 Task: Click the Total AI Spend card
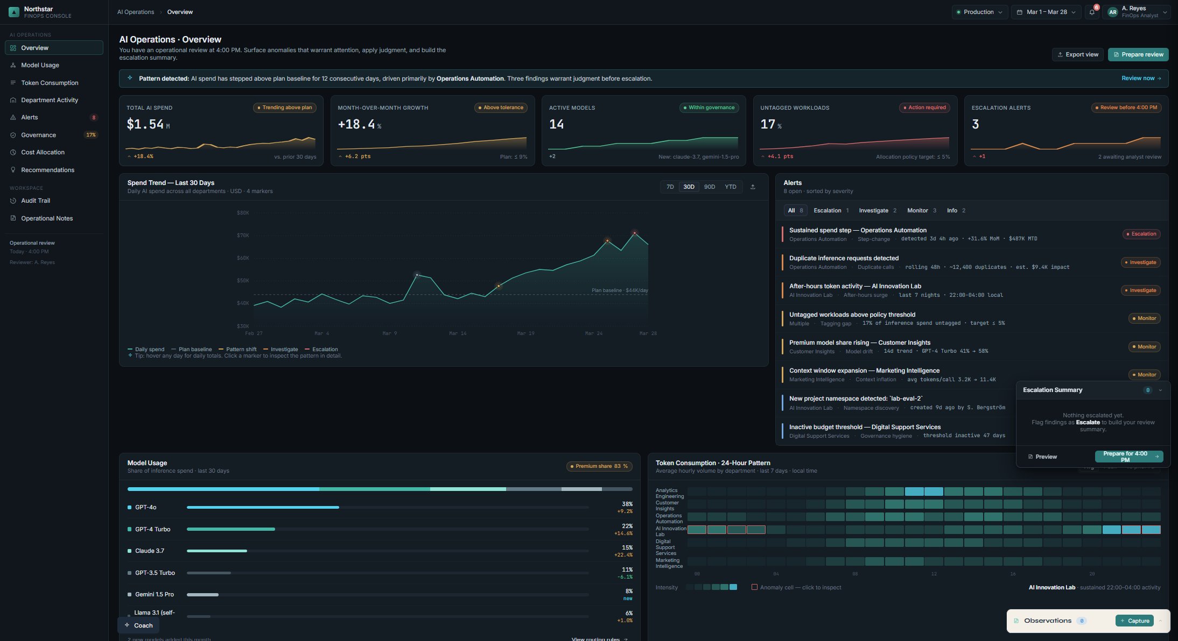221,131
